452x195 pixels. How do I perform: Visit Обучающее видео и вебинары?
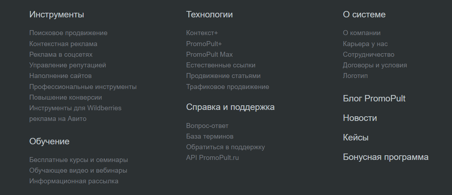[x=78, y=171]
